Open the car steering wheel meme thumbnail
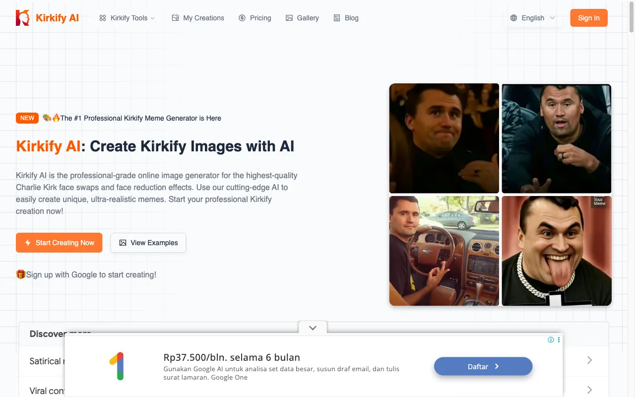635x397 pixels. [x=444, y=251]
